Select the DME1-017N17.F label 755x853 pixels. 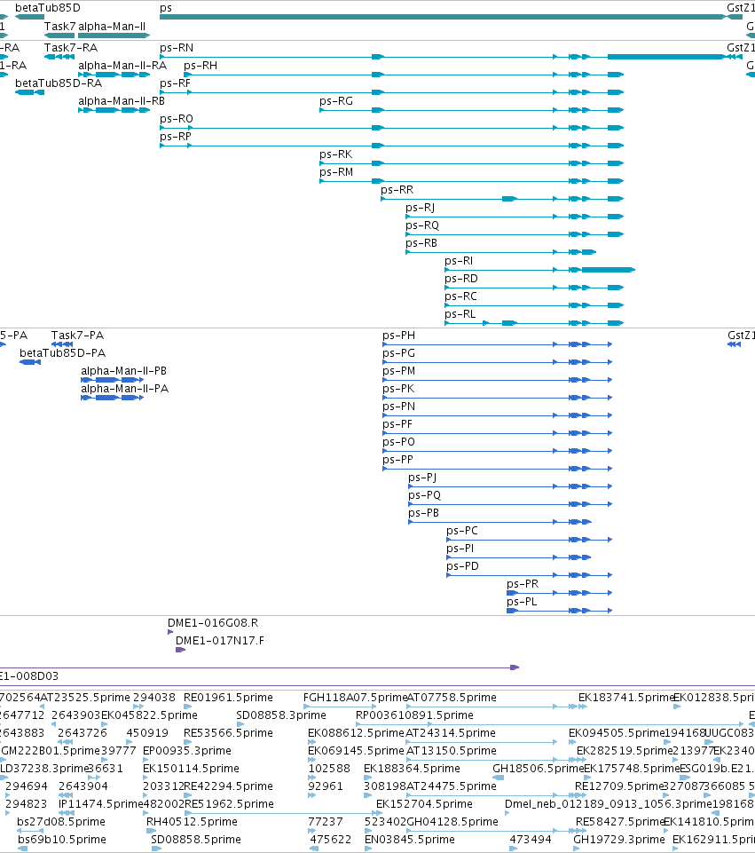(x=220, y=641)
